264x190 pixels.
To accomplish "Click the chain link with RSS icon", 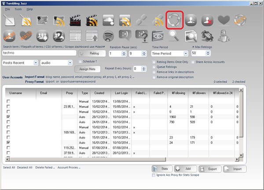I will coord(158,20).
